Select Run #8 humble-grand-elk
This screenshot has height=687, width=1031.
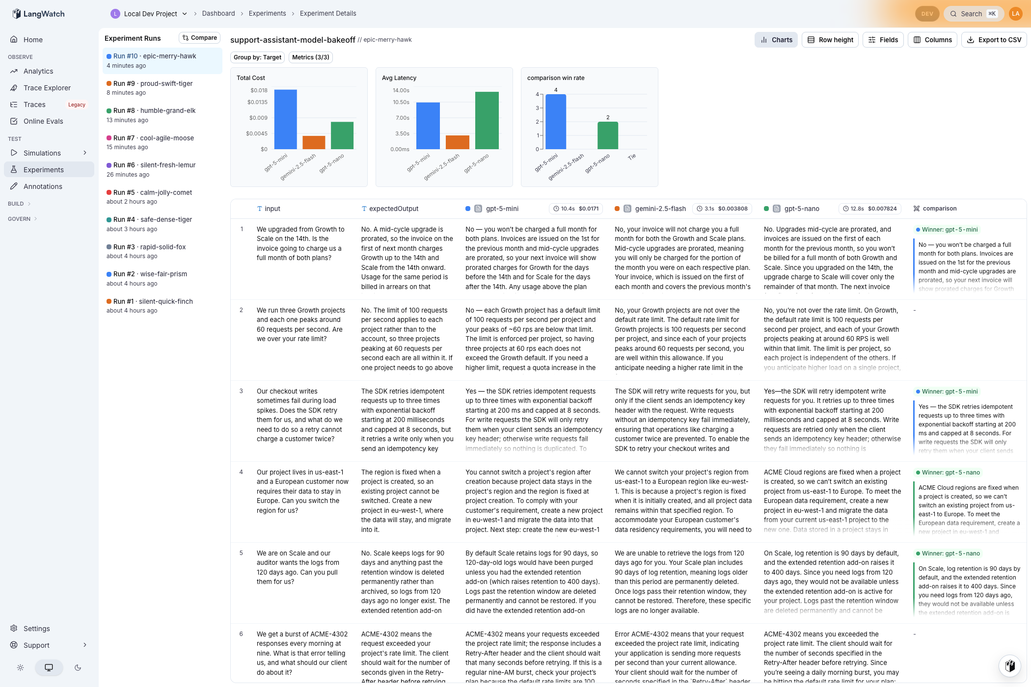pos(163,115)
